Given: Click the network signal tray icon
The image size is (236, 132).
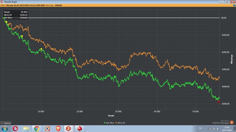Looking at the screenshot, I should [x=213, y=129].
